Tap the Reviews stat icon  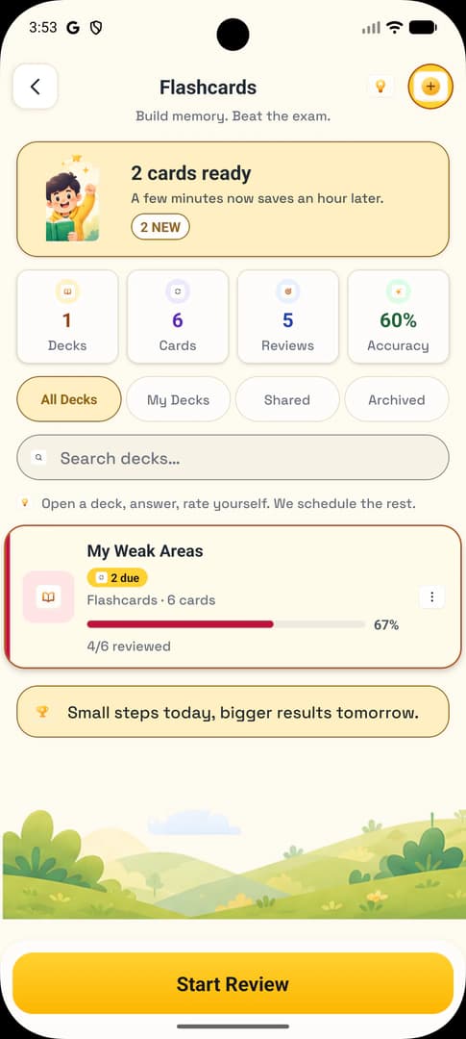(288, 291)
